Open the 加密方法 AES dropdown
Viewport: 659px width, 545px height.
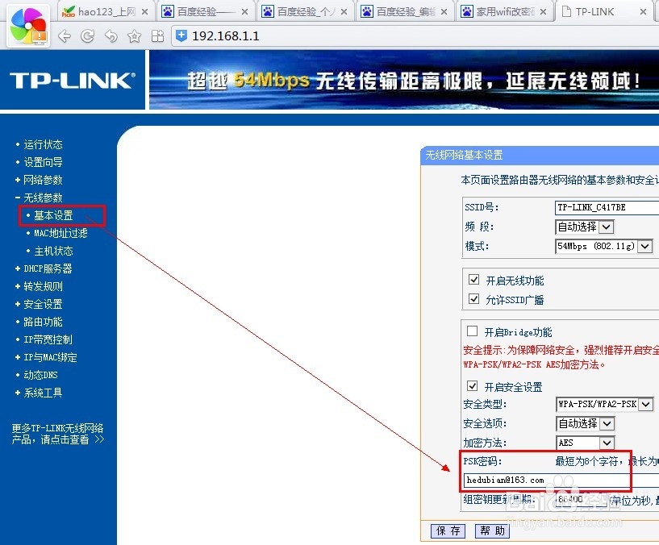(x=586, y=443)
